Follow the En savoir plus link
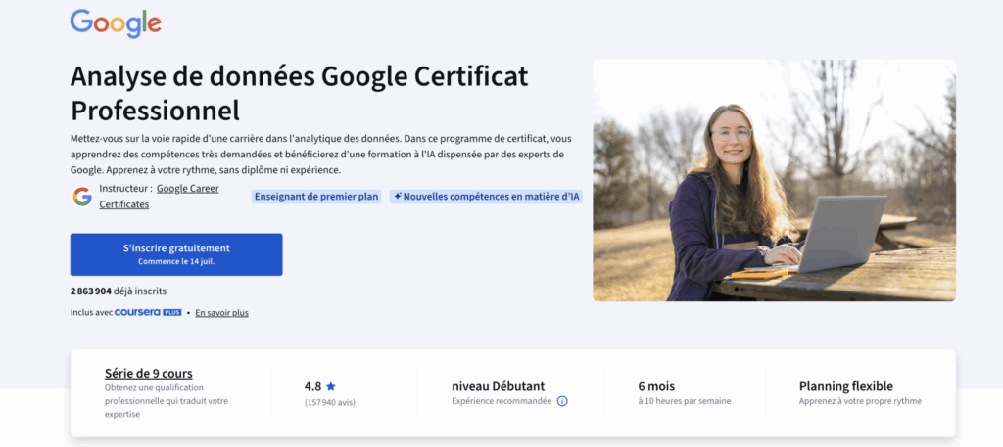Viewport: 1003px width, 447px height. (222, 313)
